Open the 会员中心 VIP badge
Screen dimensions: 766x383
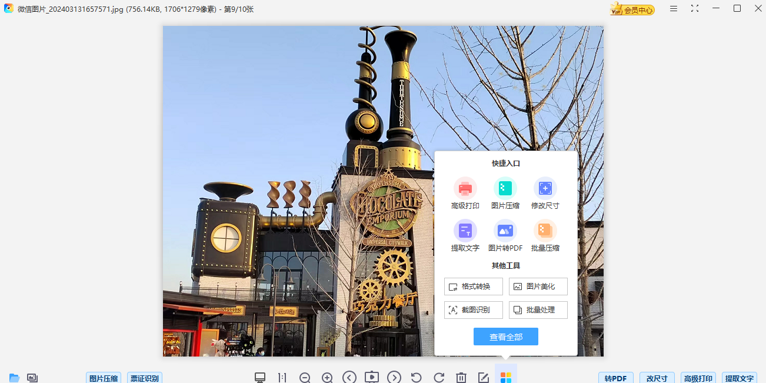point(632,9)
